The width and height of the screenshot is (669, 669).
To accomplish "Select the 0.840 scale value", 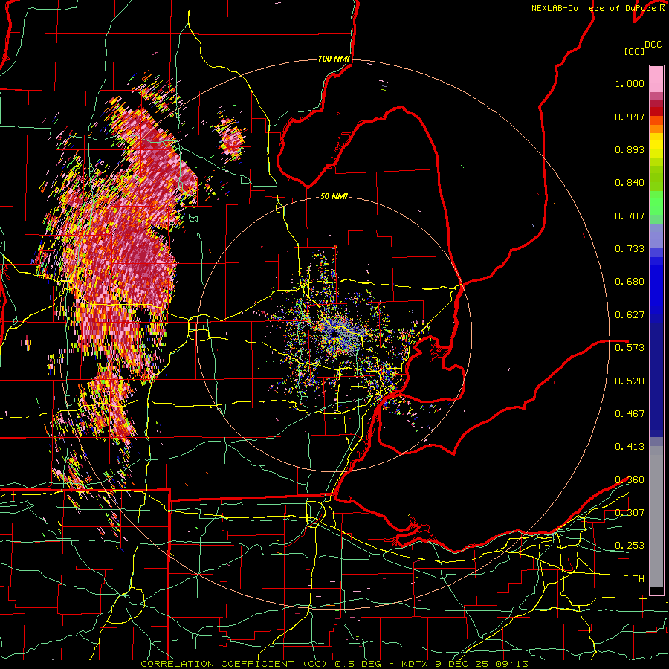I will tap(630, 183).
